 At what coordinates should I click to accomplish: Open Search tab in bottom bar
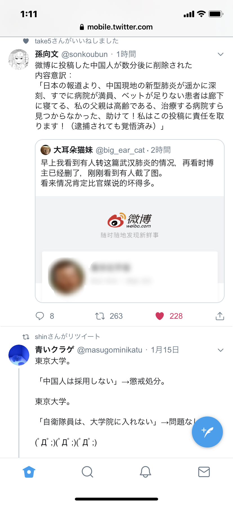pyautogui.click(x=87, y=472)
